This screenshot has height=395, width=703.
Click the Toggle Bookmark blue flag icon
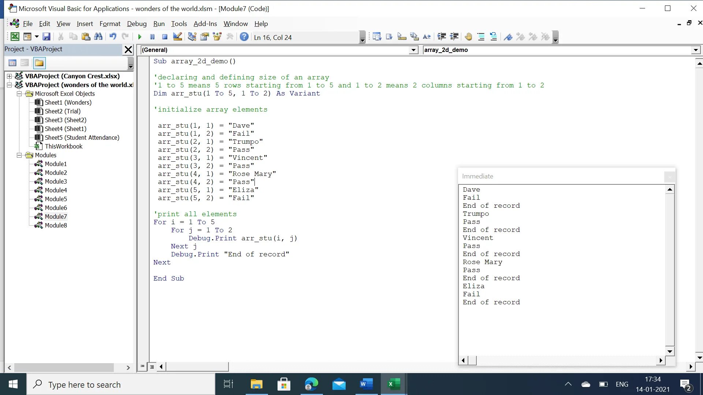click(508, 37)
